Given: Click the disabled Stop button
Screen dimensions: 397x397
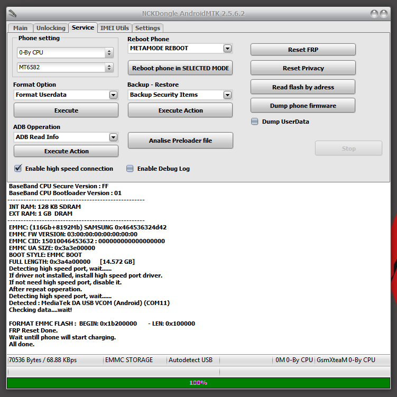Looking at the screenshot, I should (x=349, y=149).
